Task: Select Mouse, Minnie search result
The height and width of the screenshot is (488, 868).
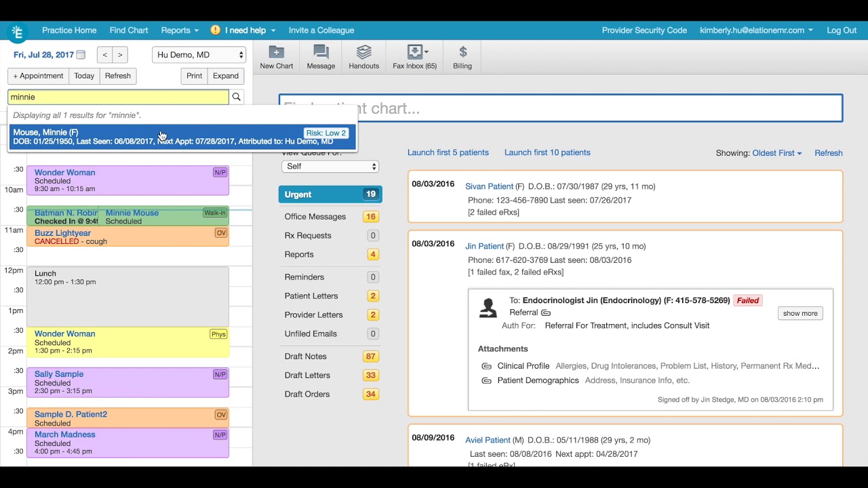Action: click(x=182, y=137)
